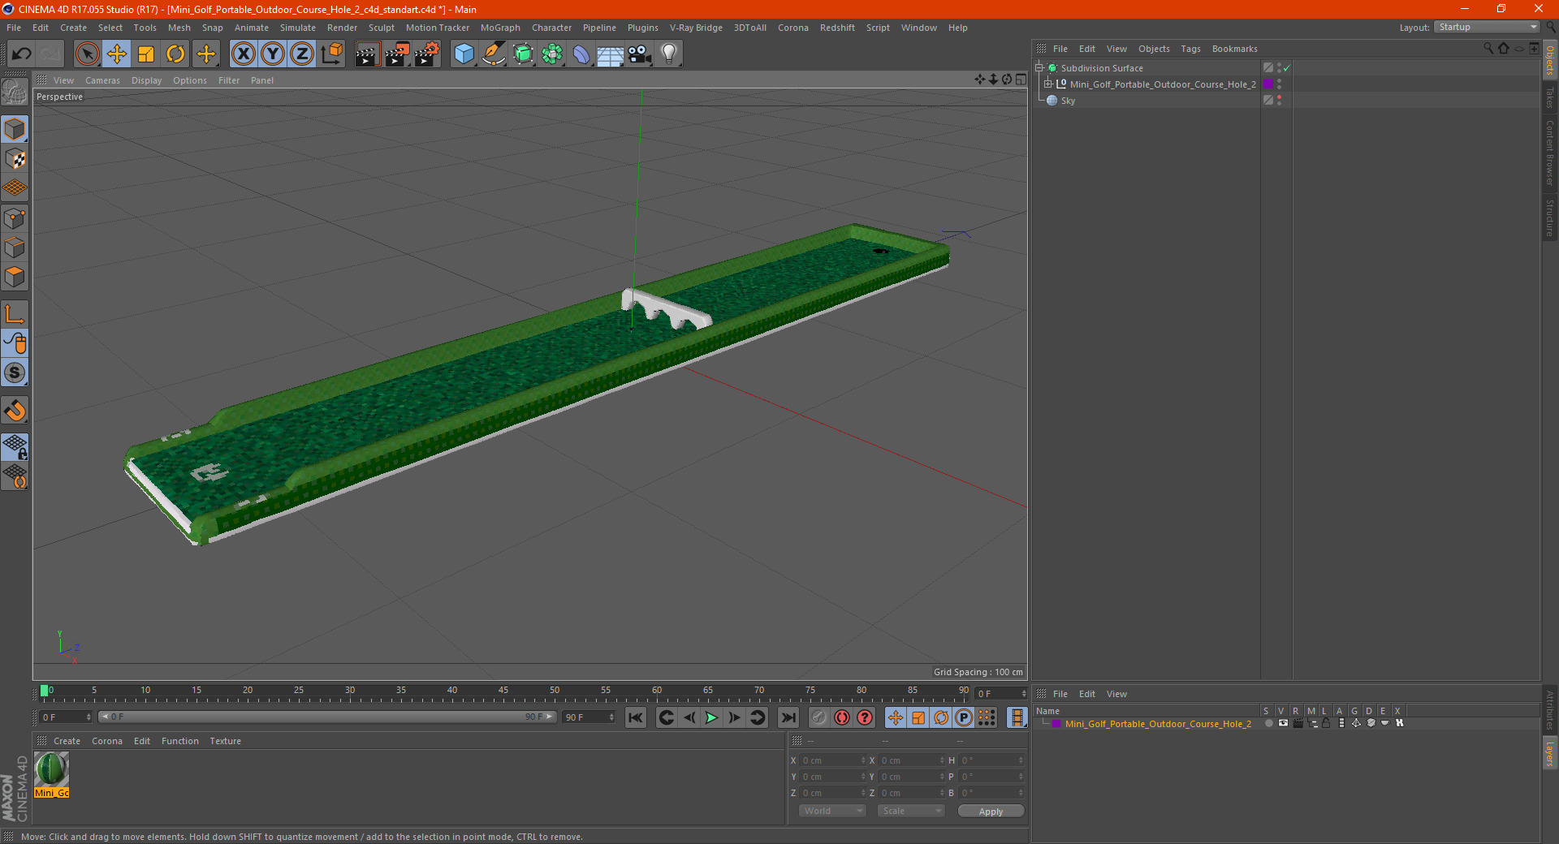Screen dimensions: 1559x844
Task: Play the animation forward
Action: pos(711,717)
